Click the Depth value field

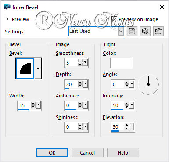point(71,84)
